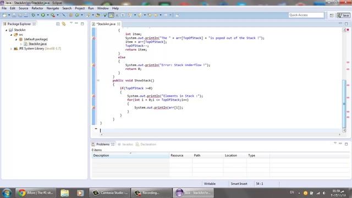Expand the JRE System Library node

(x=11, y=48)
